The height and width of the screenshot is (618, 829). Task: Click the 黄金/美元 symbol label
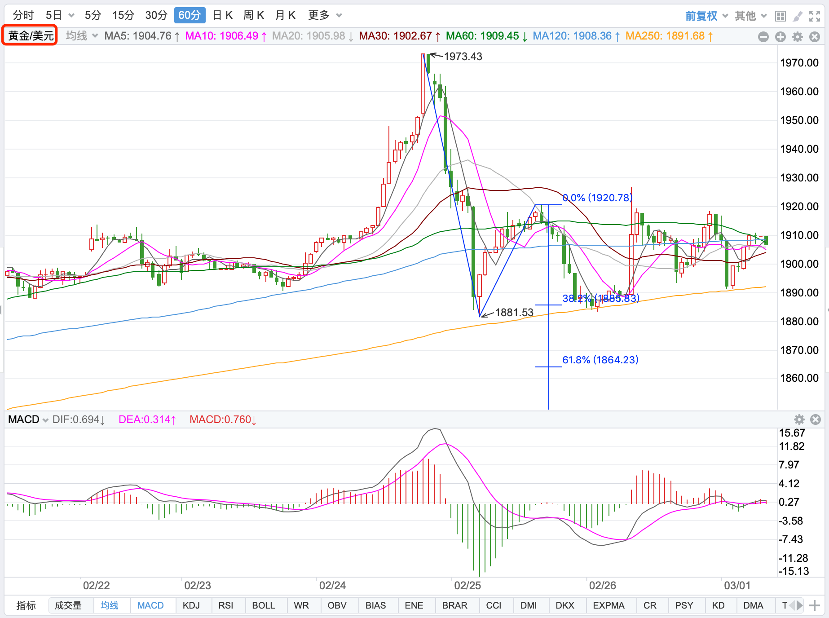tap(30, 35)
